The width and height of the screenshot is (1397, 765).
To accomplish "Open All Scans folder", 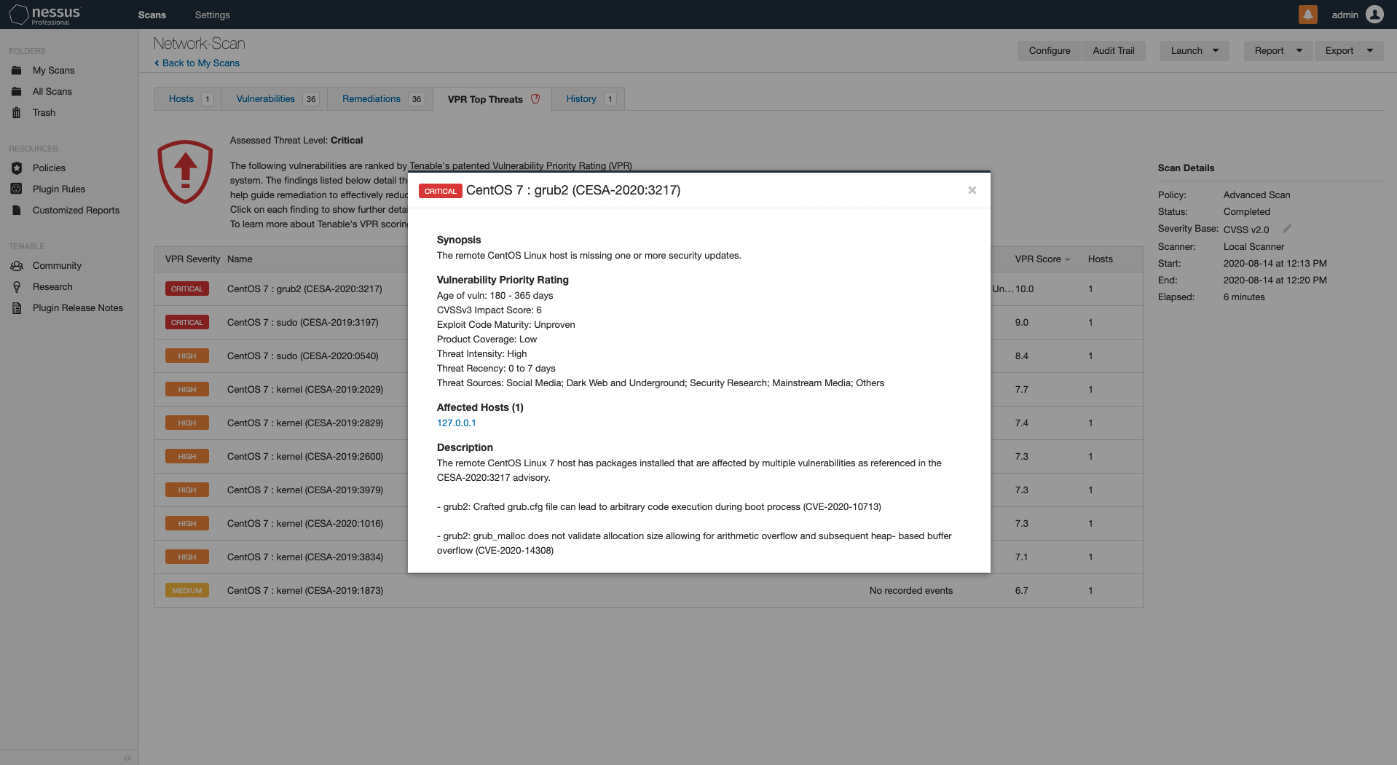I will click(x=52, y=92).
